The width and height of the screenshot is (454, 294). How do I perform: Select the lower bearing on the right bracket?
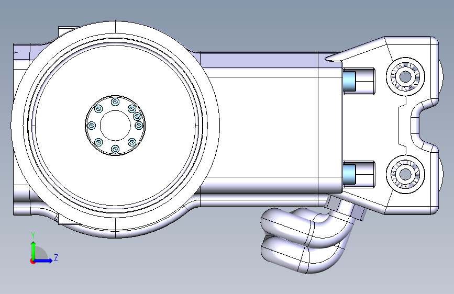(x=405, y=174)
